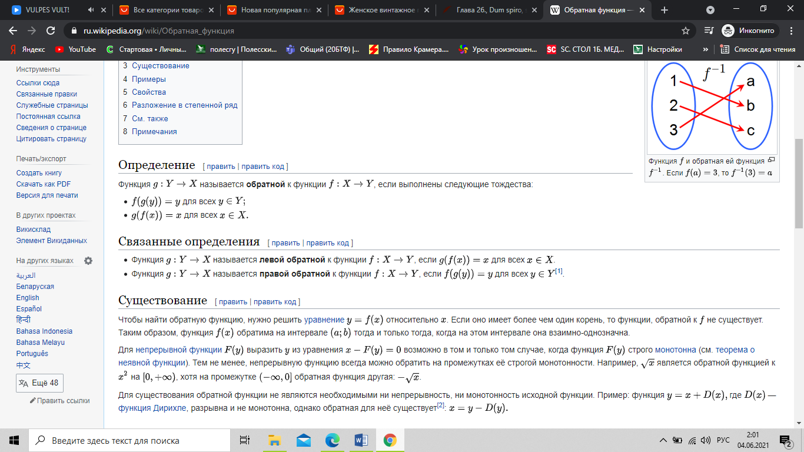Open Элемент Викиданных link
804x452 pixels.
point(52,241)
